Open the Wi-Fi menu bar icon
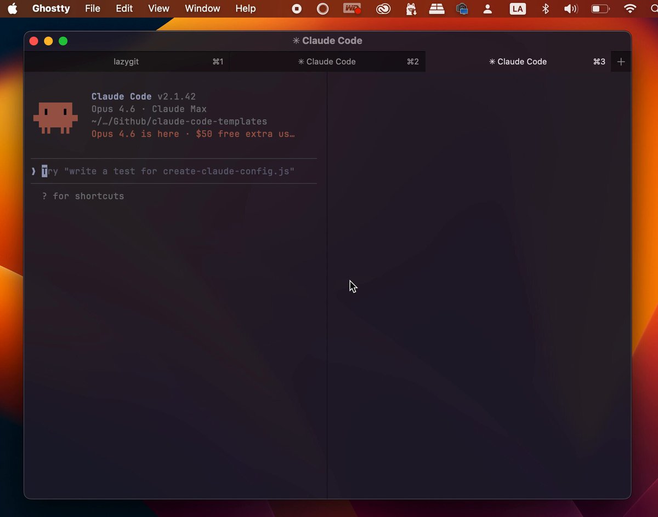This screenshot has width=658, height=517. pos(630,9)
